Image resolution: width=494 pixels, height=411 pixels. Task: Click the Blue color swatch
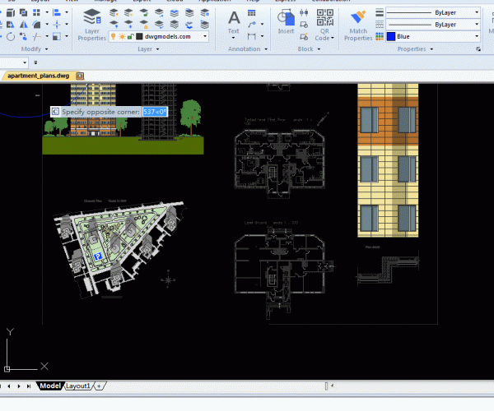[x=391, y=36]
